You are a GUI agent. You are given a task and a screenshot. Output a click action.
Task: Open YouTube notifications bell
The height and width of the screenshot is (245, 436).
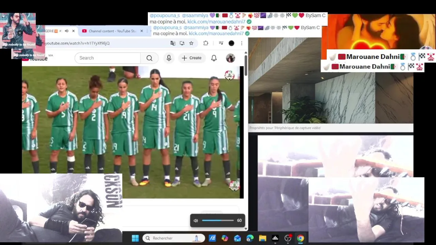pyautogui.click(x=214, y=58)
